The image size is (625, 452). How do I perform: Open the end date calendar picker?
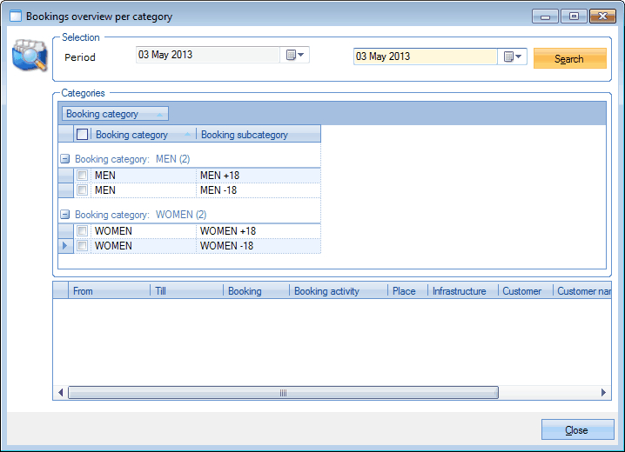click(513, 56)
